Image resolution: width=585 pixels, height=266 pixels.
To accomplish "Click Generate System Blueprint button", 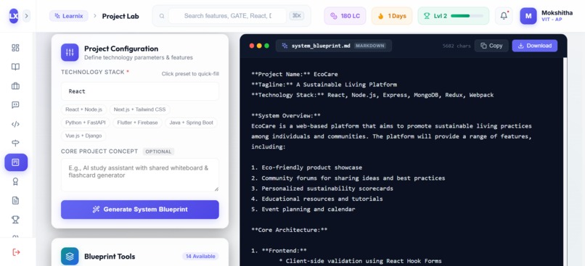I will [x=140, y=209].
